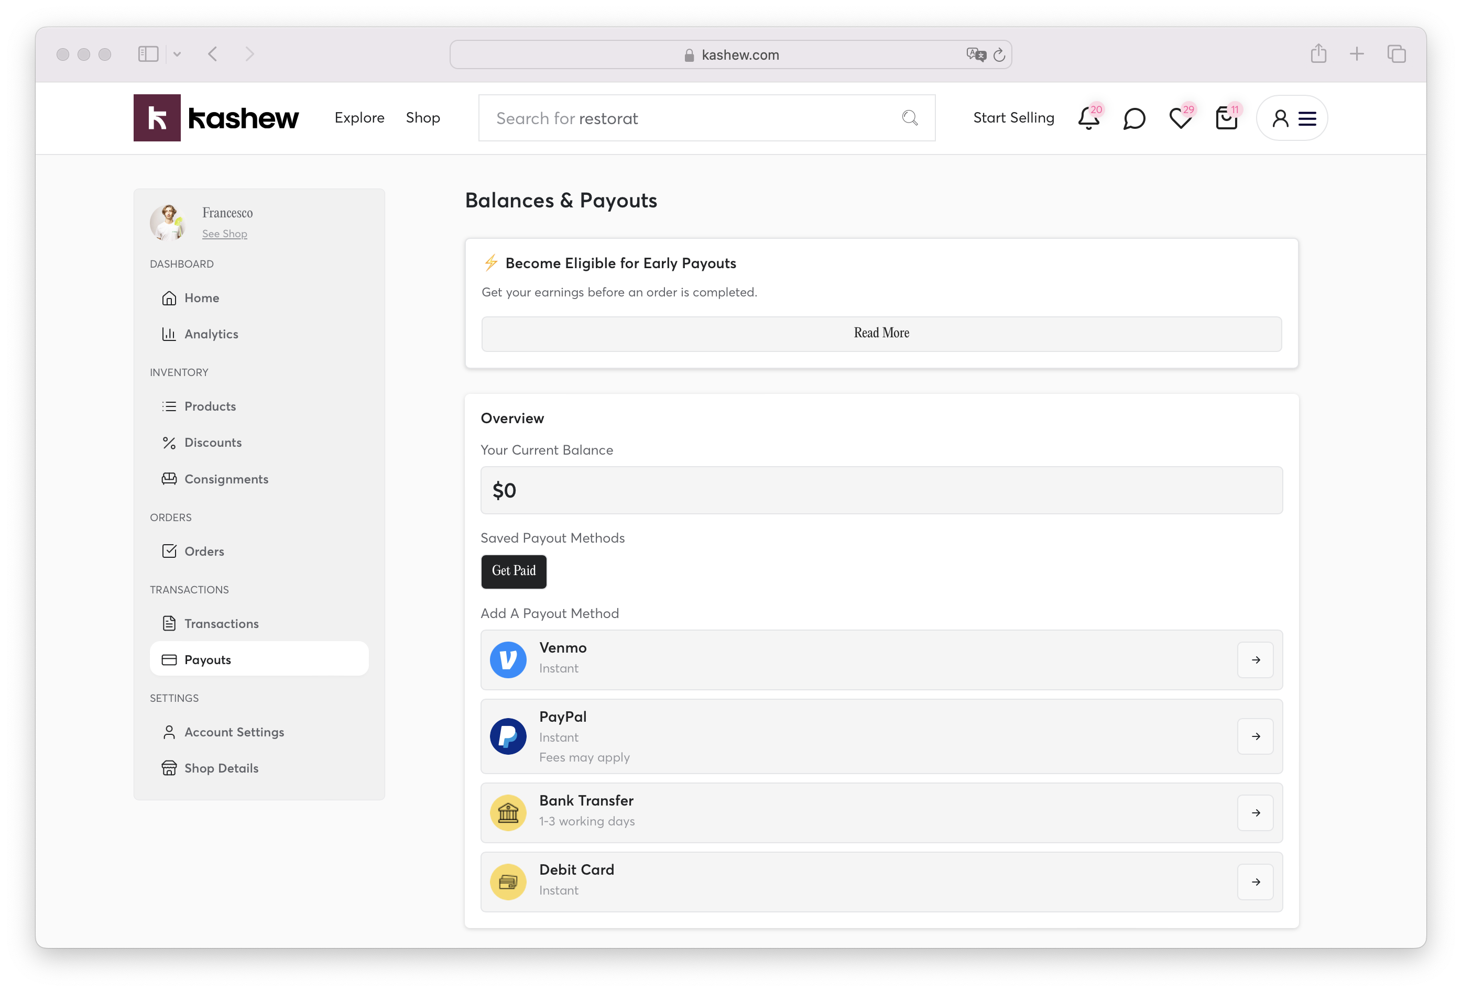Click the kashew logo
This screenshot has width=1462, height=992.
(216, 118)
